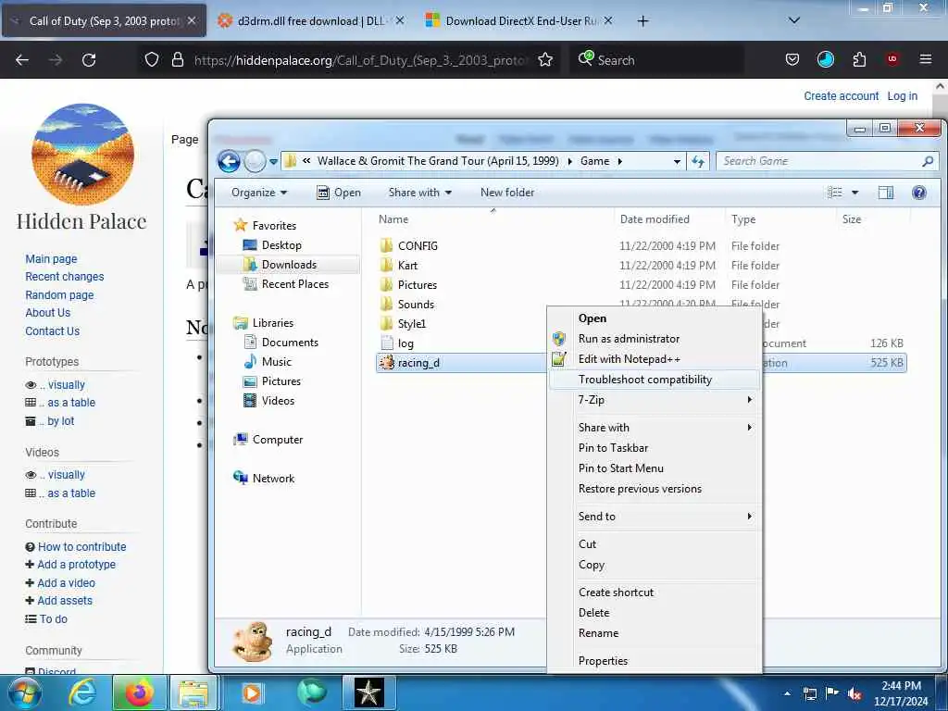Expand the Share with toolbar dropdown
This screenshot has height=711, width=948.
[x=419, y=193]
